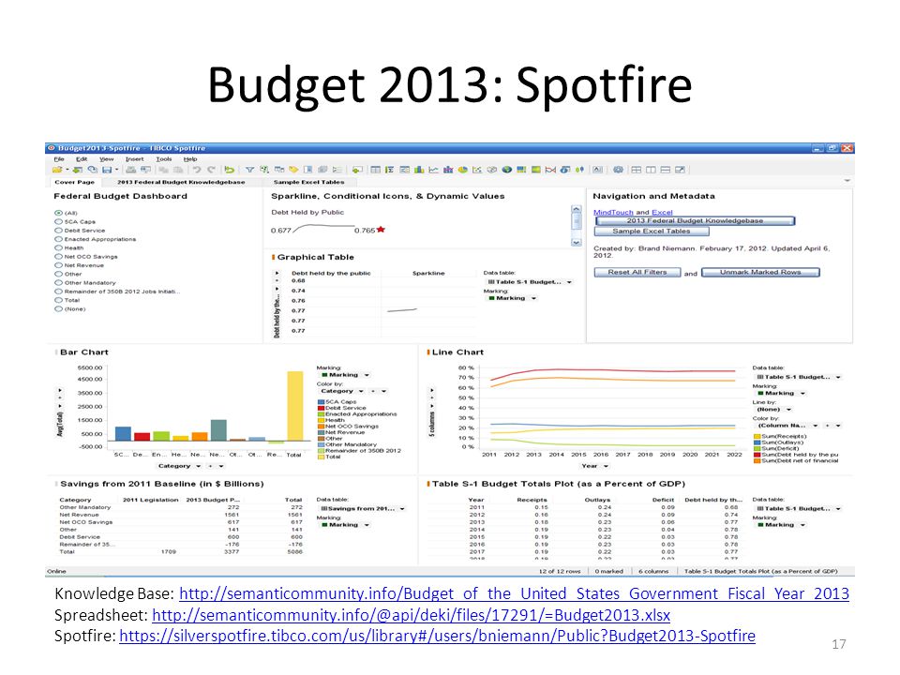Open the Insert menu
Image resolution: width=900 pixels, height=675 pixels.
pos(135,159)
